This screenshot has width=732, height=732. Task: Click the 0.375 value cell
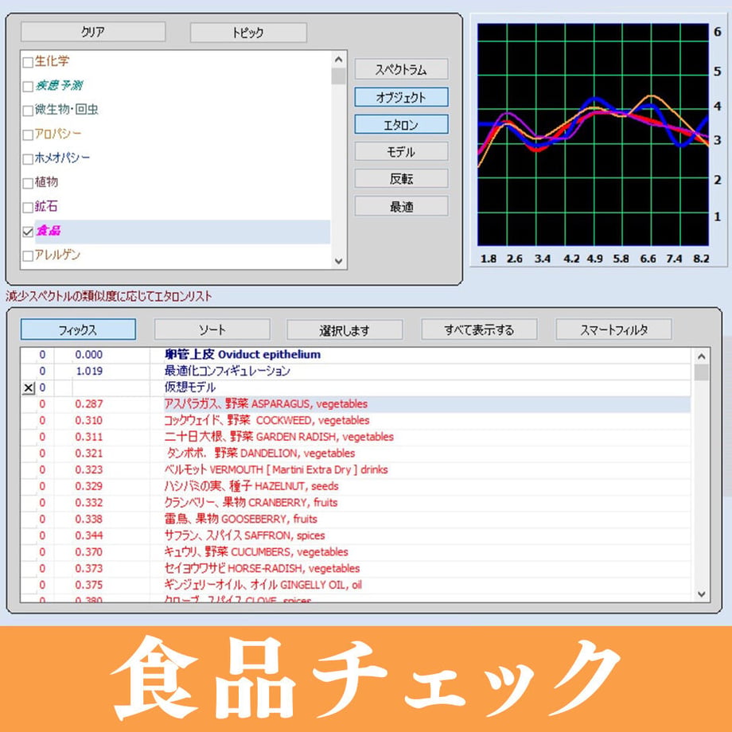click(88, 585)
